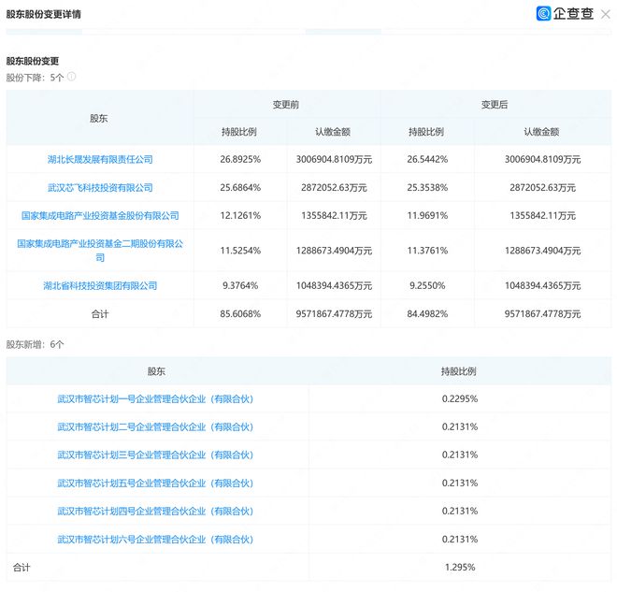Screen dimensions: 617x592
Task: Select the 9.2550% cell value
Action: point(427,286)
